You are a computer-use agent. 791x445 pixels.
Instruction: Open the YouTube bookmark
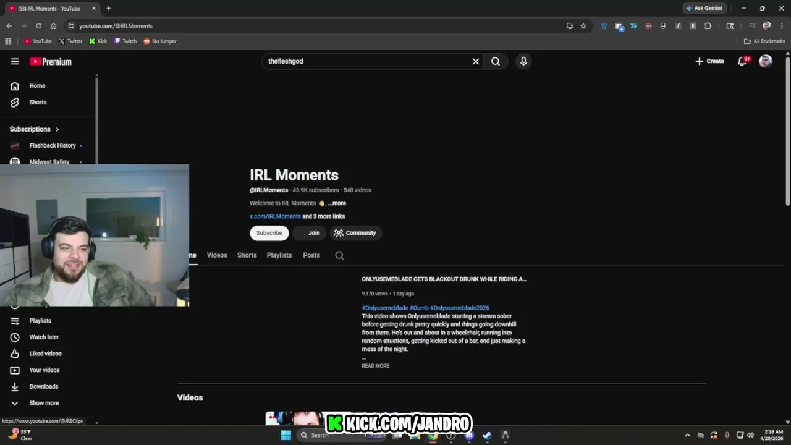click(38, 41)
